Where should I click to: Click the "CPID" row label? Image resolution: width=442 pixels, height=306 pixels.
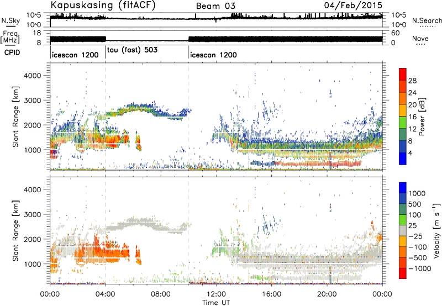[x=12, y=52]
